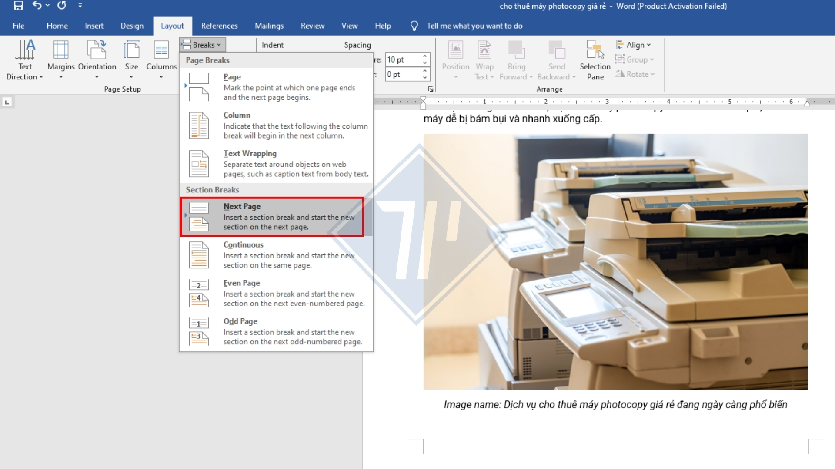
Task: Save the document from Quick Access toolbar
Action: (17, 6)
